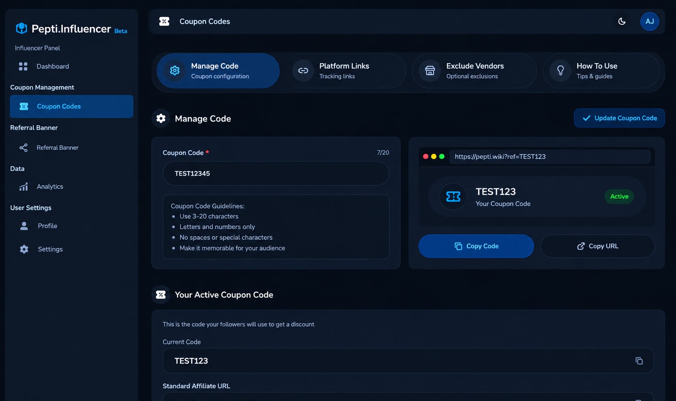Click the gear icon on the Manage Code tab
Image resolution: width=676 pixels, height=401 pixels.
tap(175, 71)
